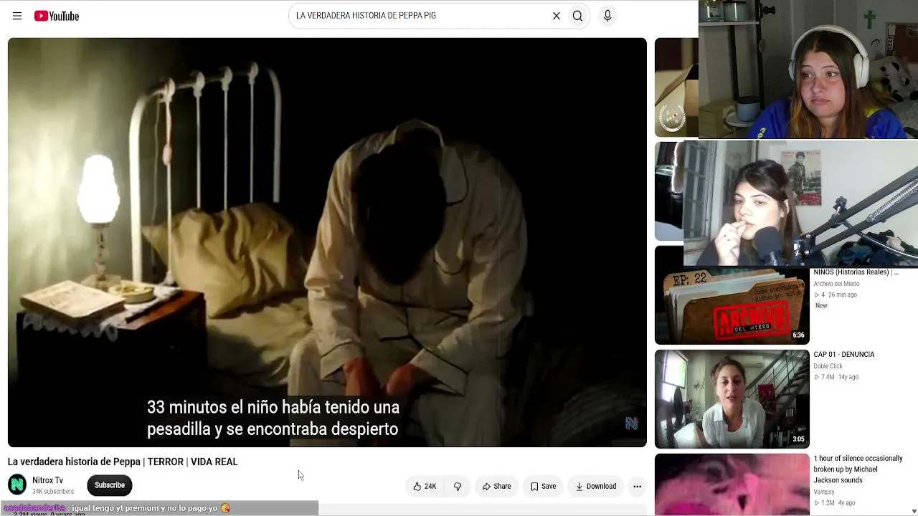The width and height of the screenshot is (918, 516).
Task: Save video to a playlist
Action: 543,486
